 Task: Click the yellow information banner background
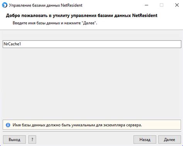pos(161,125)
